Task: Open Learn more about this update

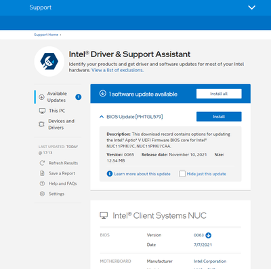Action: point(142,174)
